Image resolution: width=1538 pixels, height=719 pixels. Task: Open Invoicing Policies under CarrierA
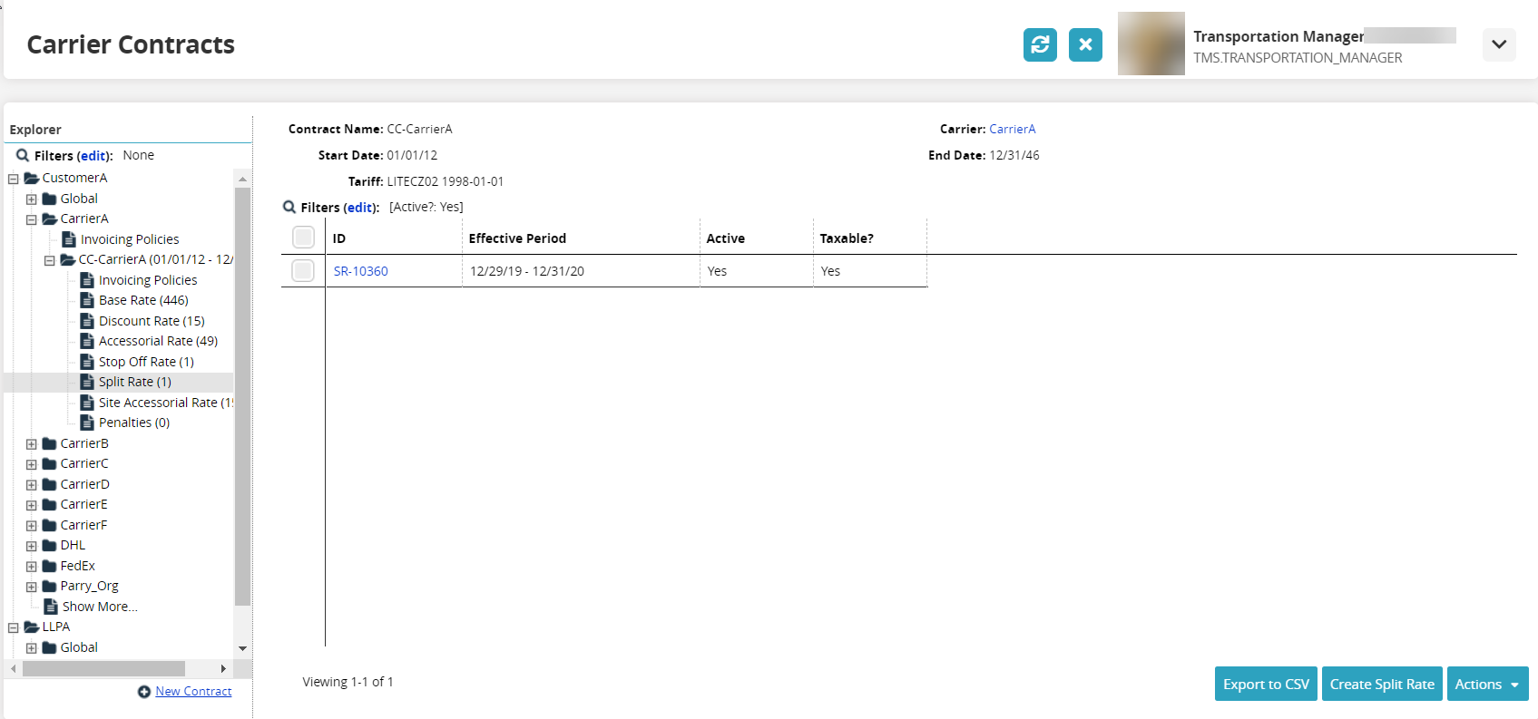tap(130, 239)
